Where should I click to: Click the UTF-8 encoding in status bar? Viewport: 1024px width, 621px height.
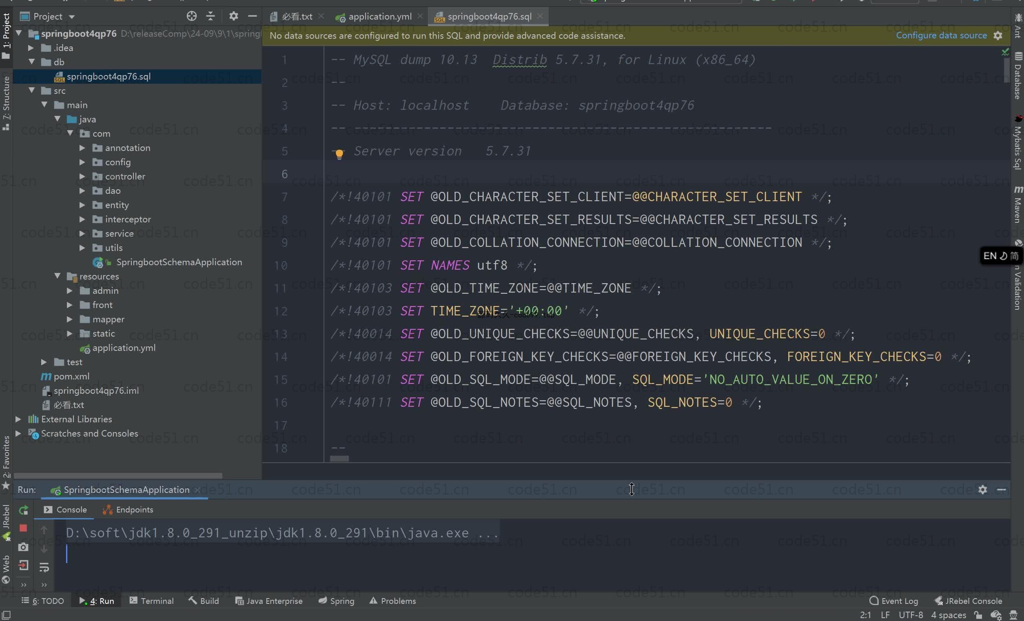tap(911, 615)
